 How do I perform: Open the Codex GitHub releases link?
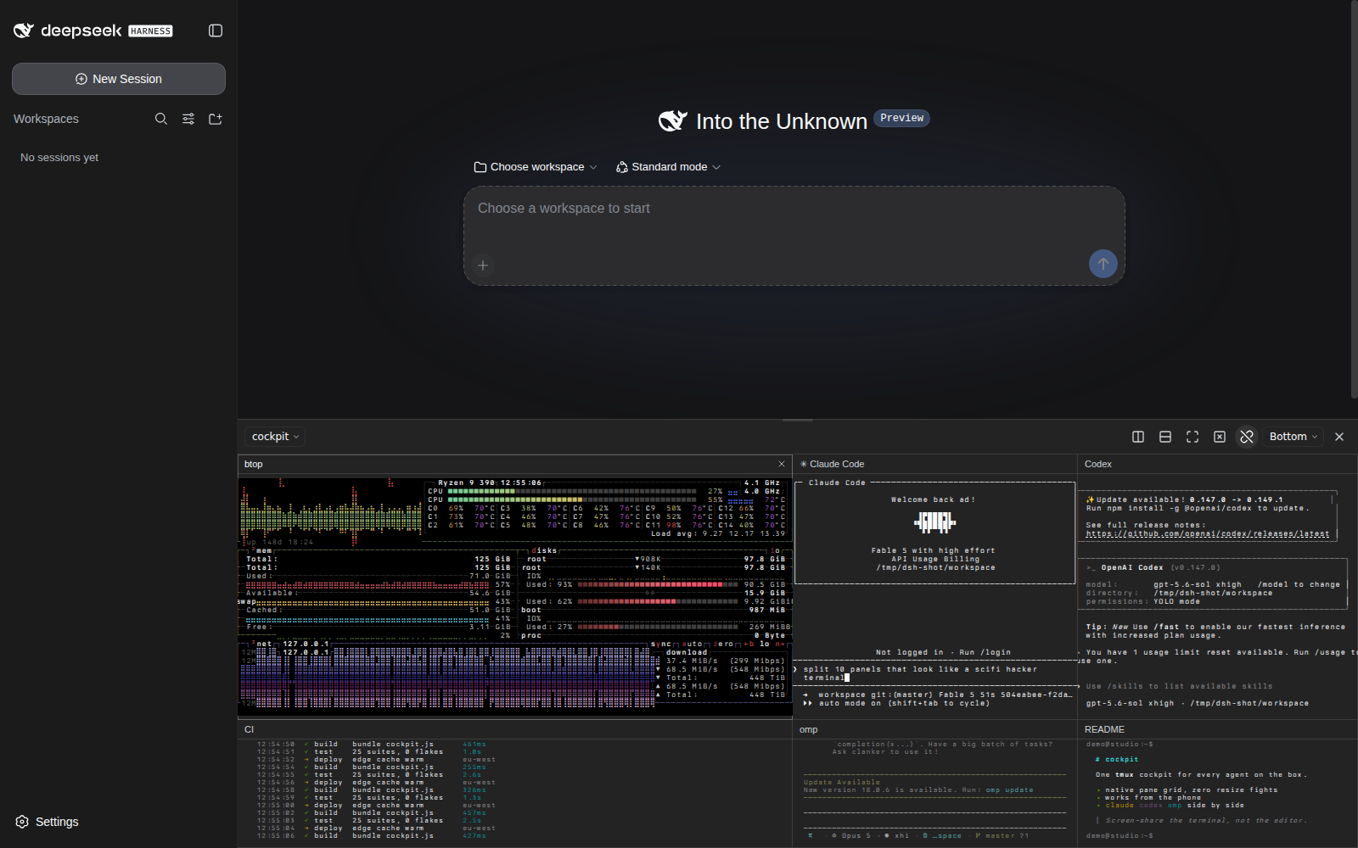pos(1208,533)
